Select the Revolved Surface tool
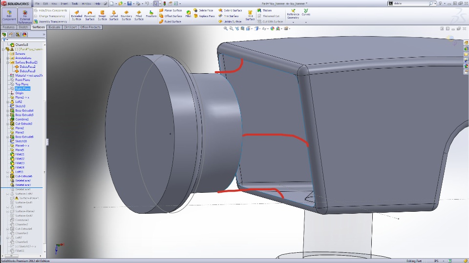 coord(90,16)
